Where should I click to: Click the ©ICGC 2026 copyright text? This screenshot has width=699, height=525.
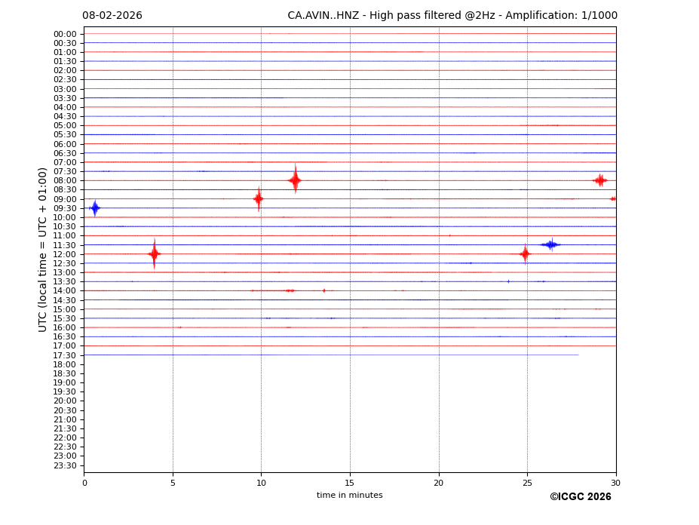(580, 497)
